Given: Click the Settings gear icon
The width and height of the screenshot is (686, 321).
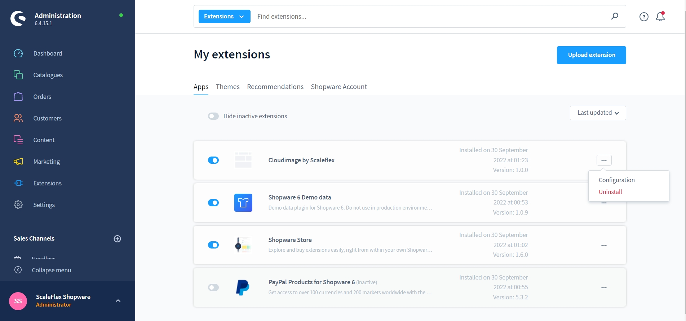Looking at the screenshot, I should point(18,205).
